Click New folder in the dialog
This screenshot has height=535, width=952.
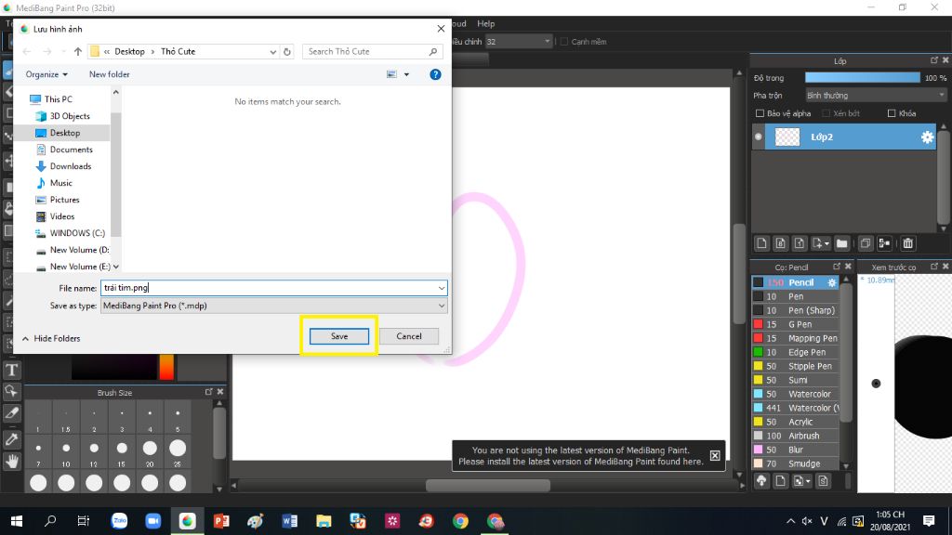[110, 74]
